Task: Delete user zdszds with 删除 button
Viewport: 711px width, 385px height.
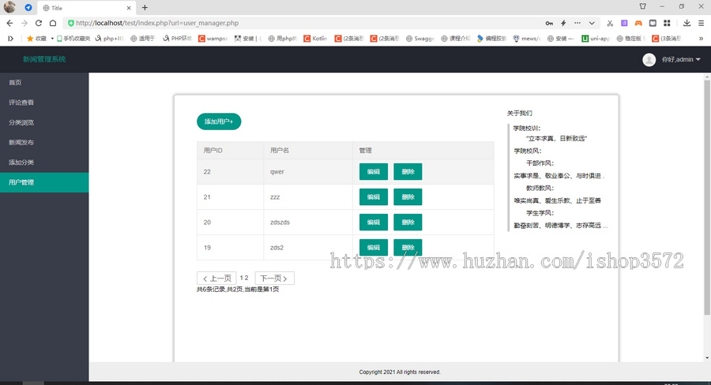Action: pos(408,222)
